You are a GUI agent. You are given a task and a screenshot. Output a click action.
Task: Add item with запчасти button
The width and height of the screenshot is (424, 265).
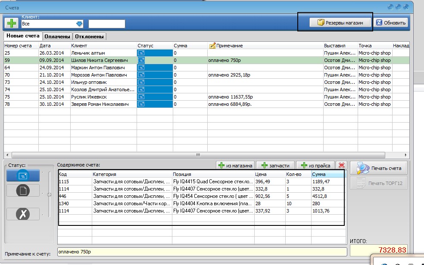tap(276, 166)
